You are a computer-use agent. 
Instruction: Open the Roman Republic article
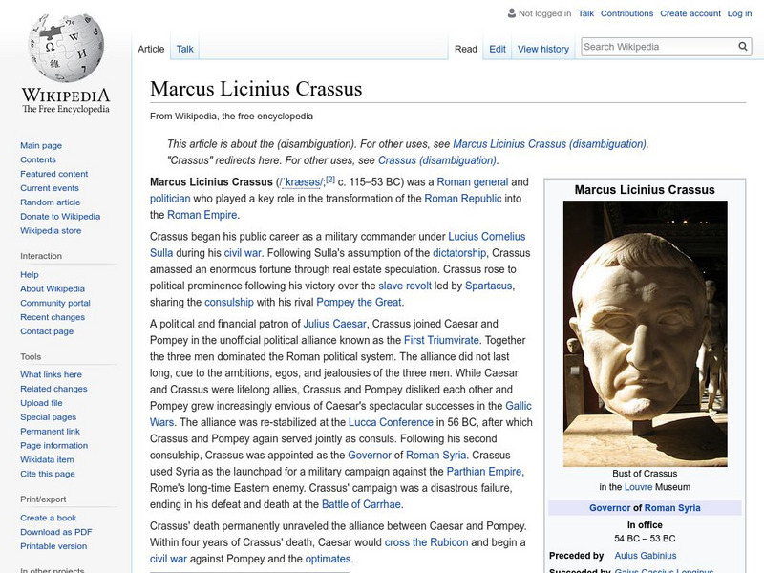(463, 199)
